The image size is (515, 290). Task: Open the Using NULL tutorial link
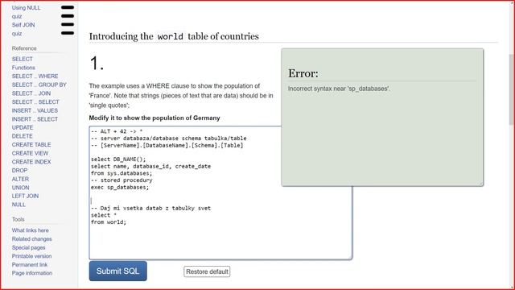pos(26,7)
